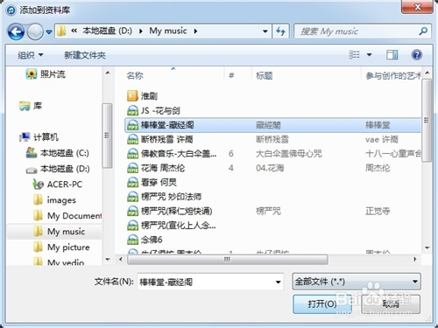This screenshot has width=438, height=328.
Task: Open the address bar history dropdown
Action: click(265, 31)
